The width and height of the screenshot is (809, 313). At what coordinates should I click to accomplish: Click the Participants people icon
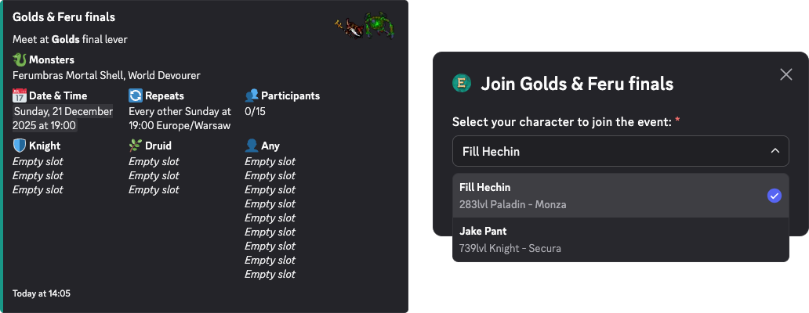point(252,95)
